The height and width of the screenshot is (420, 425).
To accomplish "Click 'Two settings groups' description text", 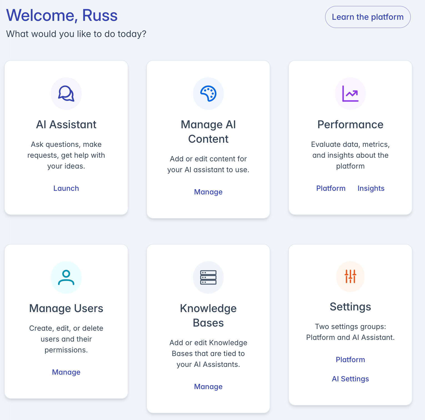I will click(x=350, y=332).
